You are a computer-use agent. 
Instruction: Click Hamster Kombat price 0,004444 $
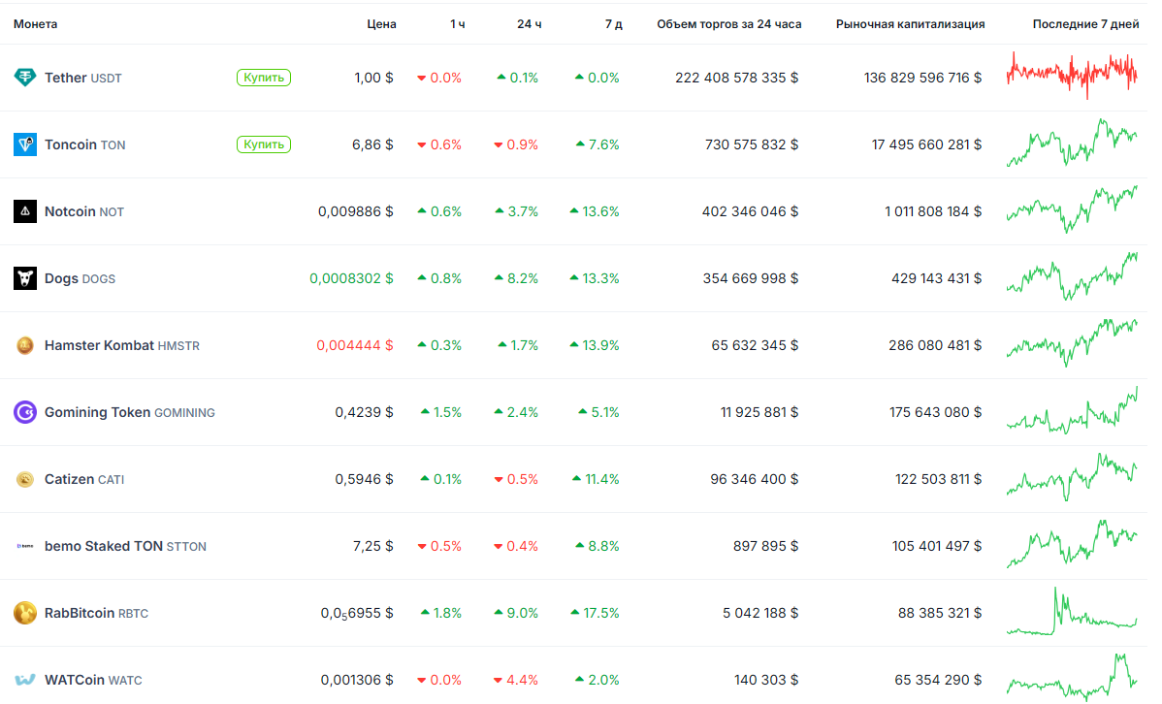pos(355,345)
